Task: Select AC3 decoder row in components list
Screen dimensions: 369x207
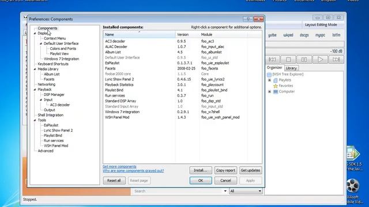Action: coord(182,41)
